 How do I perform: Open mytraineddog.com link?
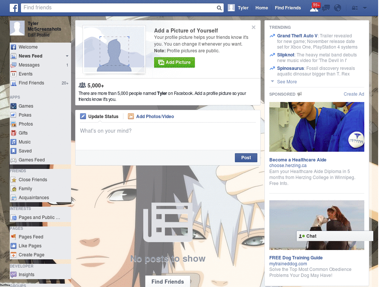tap(288, 264)
